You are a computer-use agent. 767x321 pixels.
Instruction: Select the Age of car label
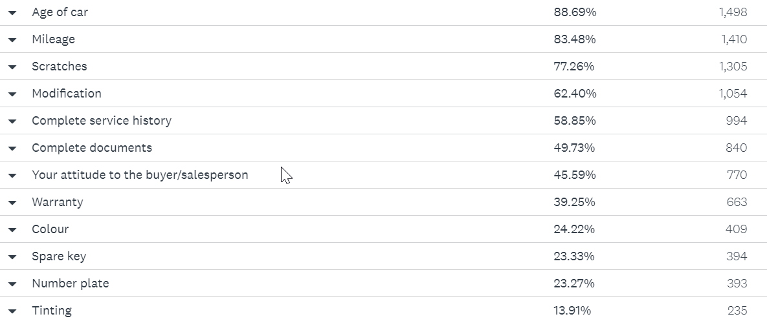(60, 12)
